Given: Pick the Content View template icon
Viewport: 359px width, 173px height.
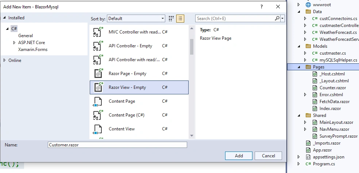Looking at the screenshot, I should (97, 129).
